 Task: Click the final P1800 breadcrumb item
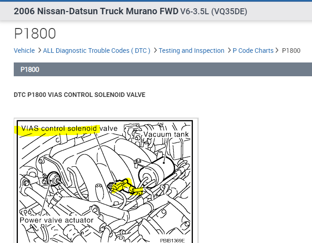[291, 51]
